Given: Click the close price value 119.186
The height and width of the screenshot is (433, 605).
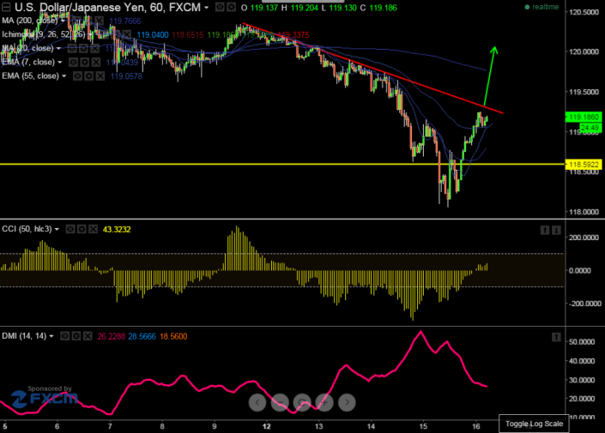Looking at the screenshot, I should click(x=383, y=8).
